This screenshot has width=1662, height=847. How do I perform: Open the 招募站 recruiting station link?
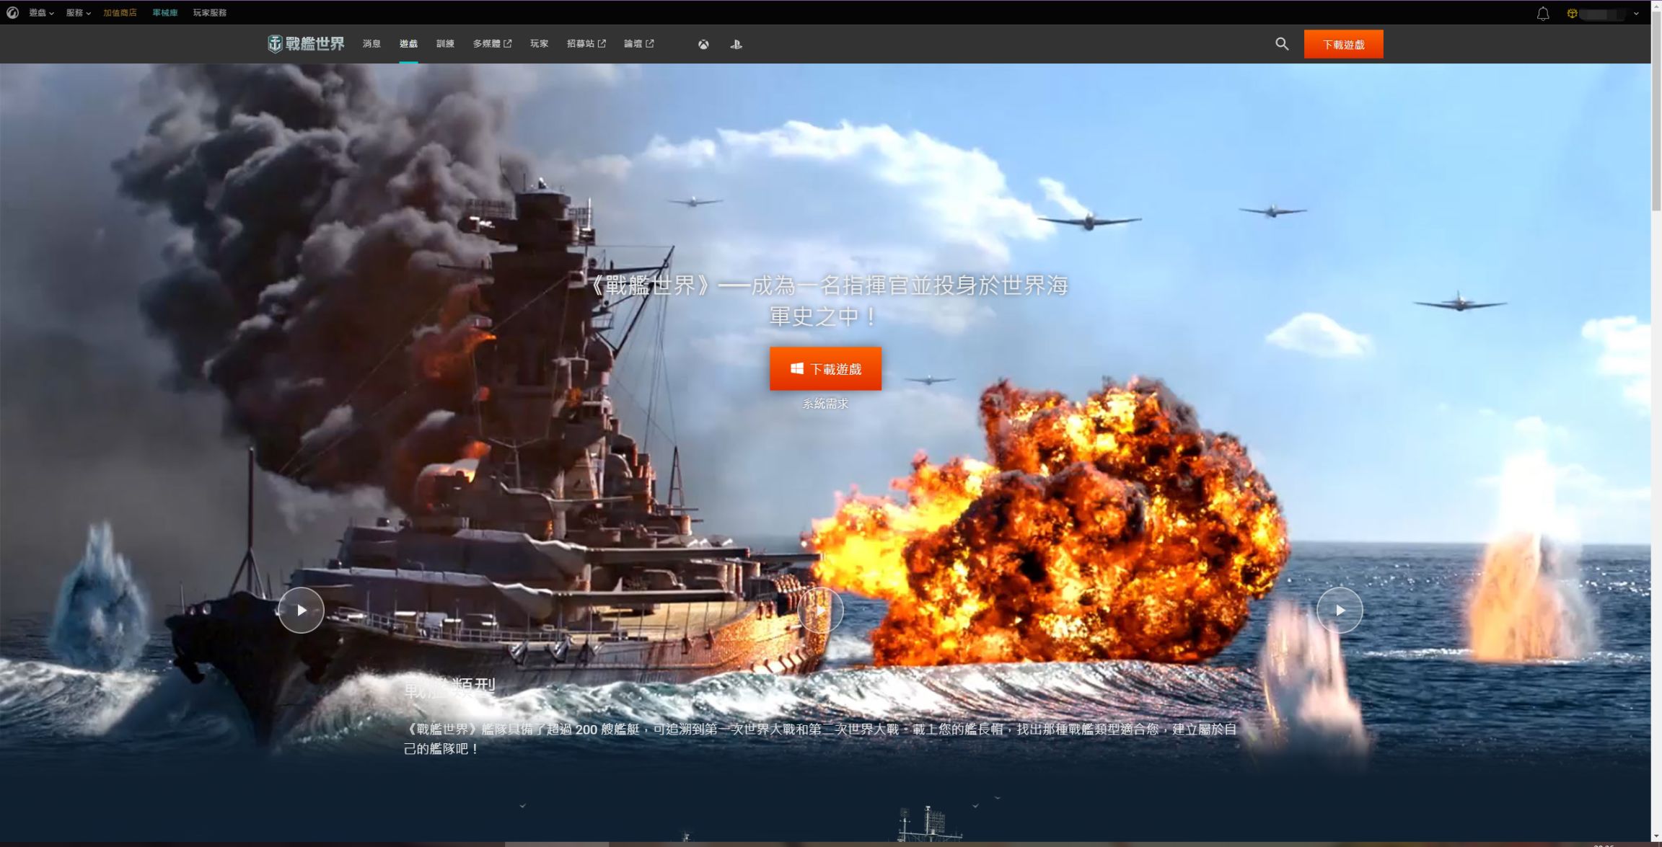(x=586, y=44)
